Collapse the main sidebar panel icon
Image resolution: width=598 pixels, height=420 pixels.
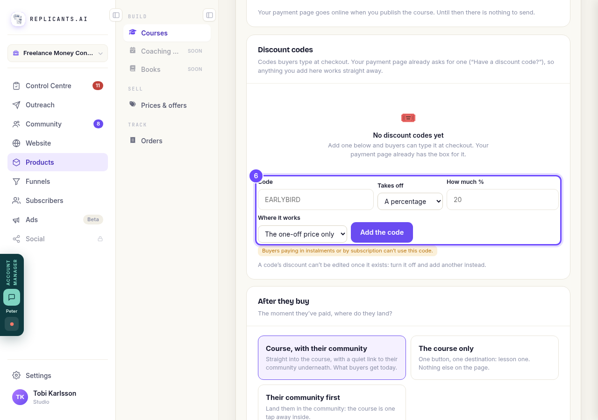tap(116, 15)
